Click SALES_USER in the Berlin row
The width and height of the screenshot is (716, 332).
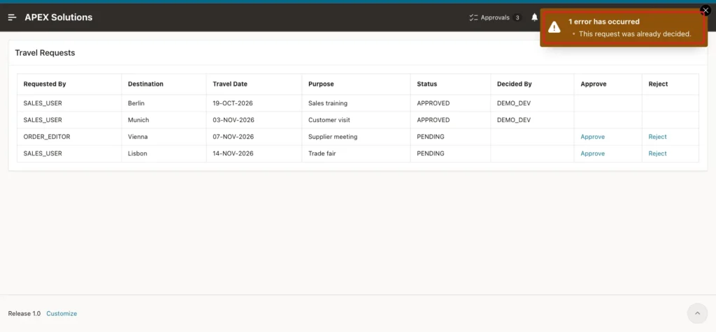click(43, 103)
